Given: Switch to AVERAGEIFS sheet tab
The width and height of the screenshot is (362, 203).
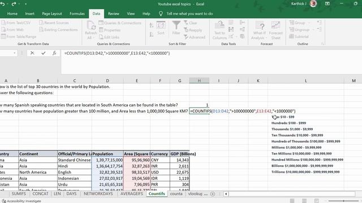Looking at the screenshot, I should [x=132, y=194].
